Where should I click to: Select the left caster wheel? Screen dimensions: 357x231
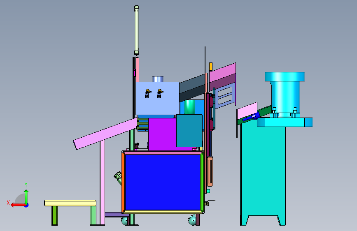click(x=124, y=221)
